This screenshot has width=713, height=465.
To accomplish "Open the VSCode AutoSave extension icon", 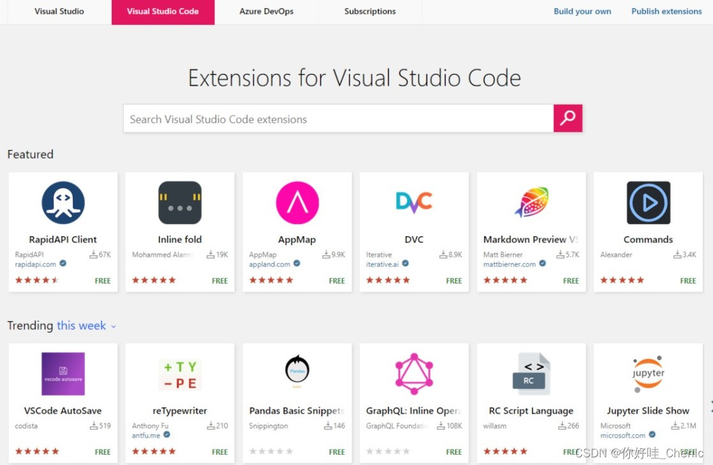I will coord(62,373).
